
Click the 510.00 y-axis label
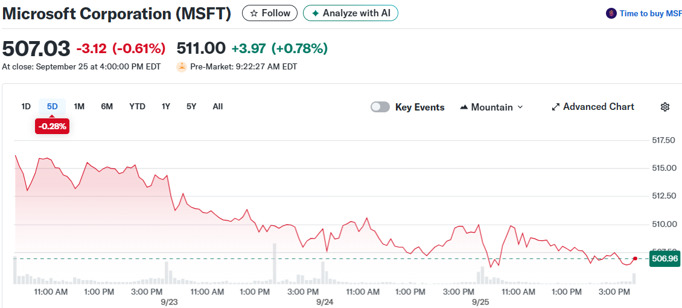coord(663,224)
